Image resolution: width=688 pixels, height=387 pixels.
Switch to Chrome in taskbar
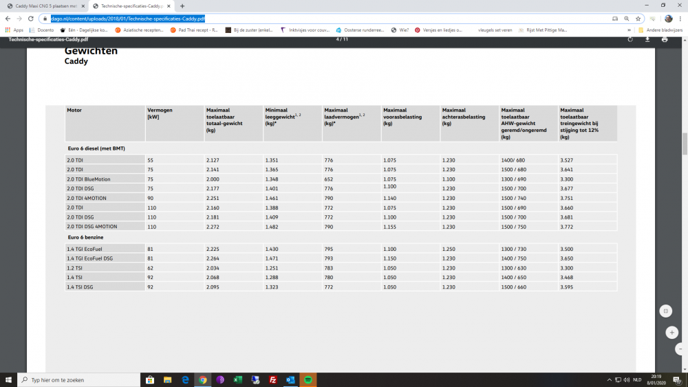tap(202, 379)
